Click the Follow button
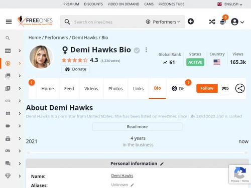This screenshot has width=251, height=188. (207, 88)
